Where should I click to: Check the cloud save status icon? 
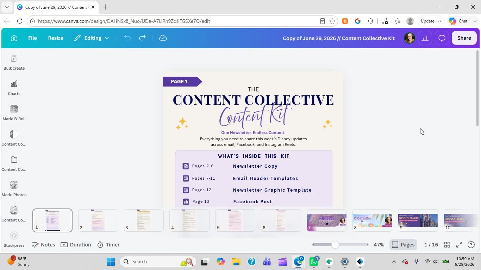tap(163, 38)
